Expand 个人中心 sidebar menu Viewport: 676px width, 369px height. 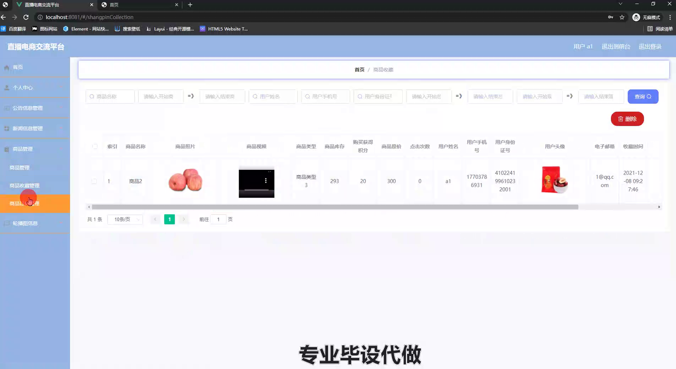click(x=35, y=88)
